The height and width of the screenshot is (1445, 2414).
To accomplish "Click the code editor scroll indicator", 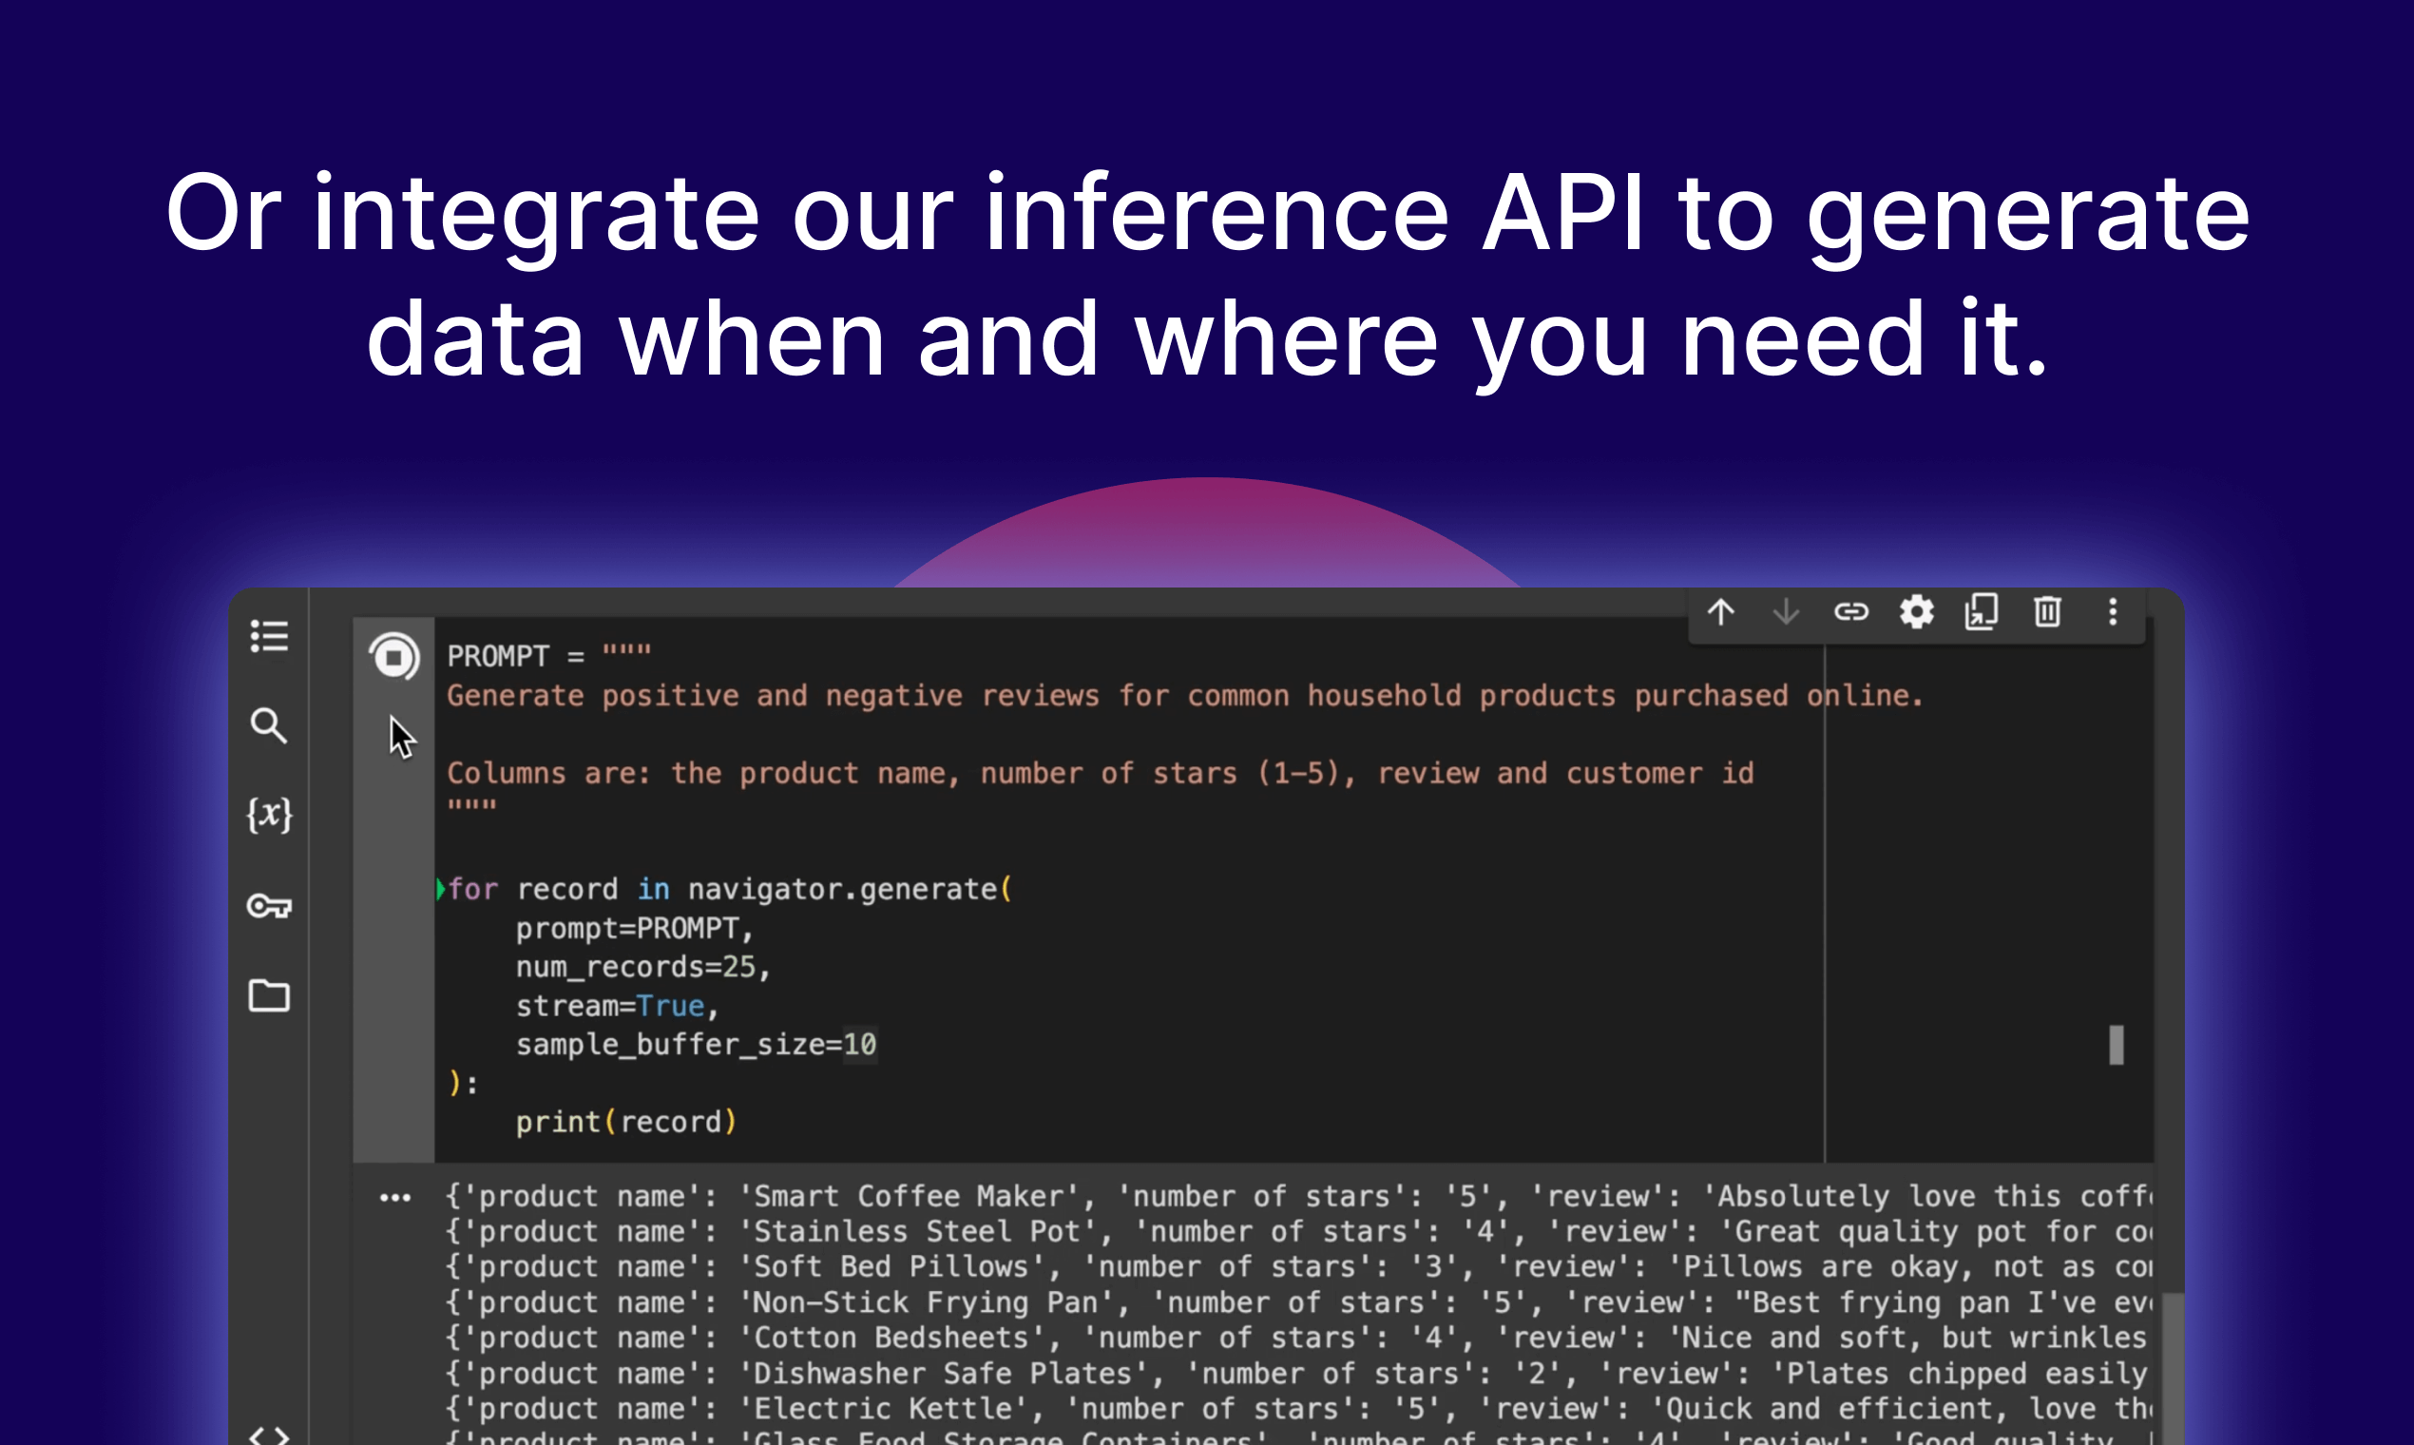I will point(2116,1045).
